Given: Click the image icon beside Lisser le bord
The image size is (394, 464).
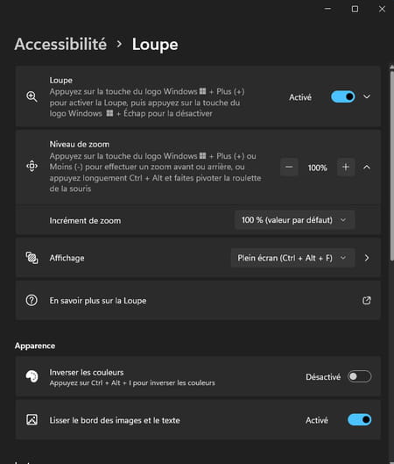Looking at the screenshot, I should pos(32,419).
